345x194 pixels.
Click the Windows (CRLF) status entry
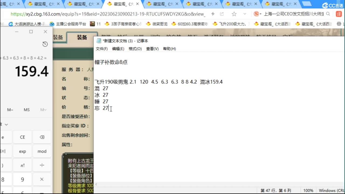(331, 190)
